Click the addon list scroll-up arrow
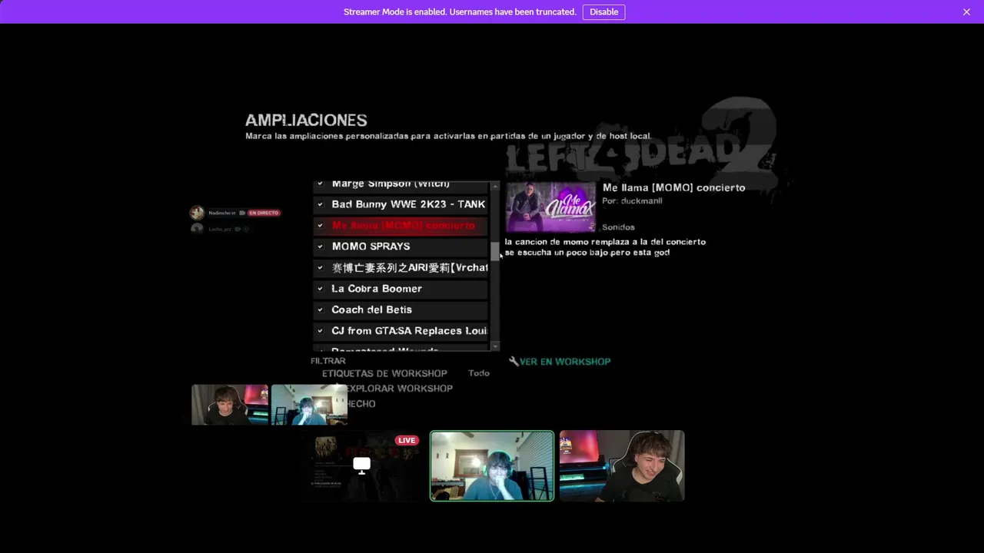Screen dimensions: 984x553 (x=495, y=186)
